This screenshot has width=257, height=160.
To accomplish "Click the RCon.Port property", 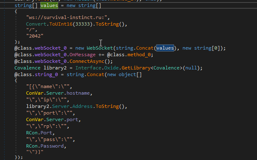I will click(x=39, y=133).
